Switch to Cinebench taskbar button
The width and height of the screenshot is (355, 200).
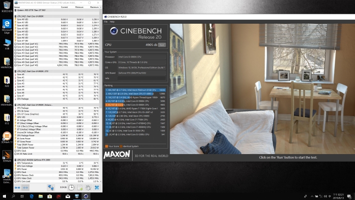86,197
